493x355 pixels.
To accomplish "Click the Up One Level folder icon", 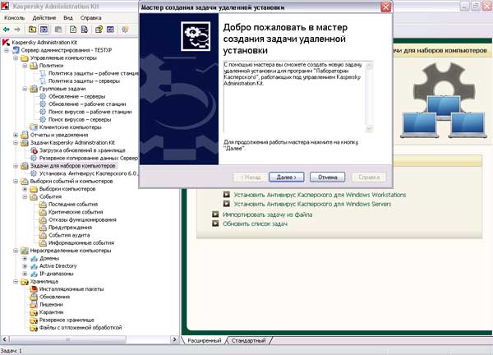I will click(32, 30).
